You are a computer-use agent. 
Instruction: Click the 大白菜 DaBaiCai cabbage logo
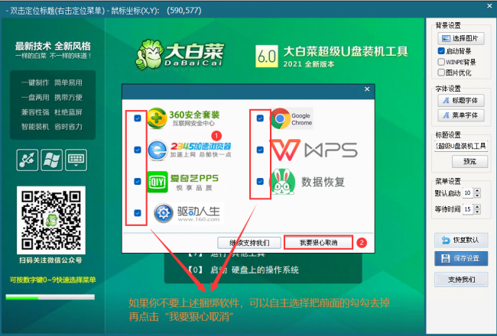pos(180,53)
